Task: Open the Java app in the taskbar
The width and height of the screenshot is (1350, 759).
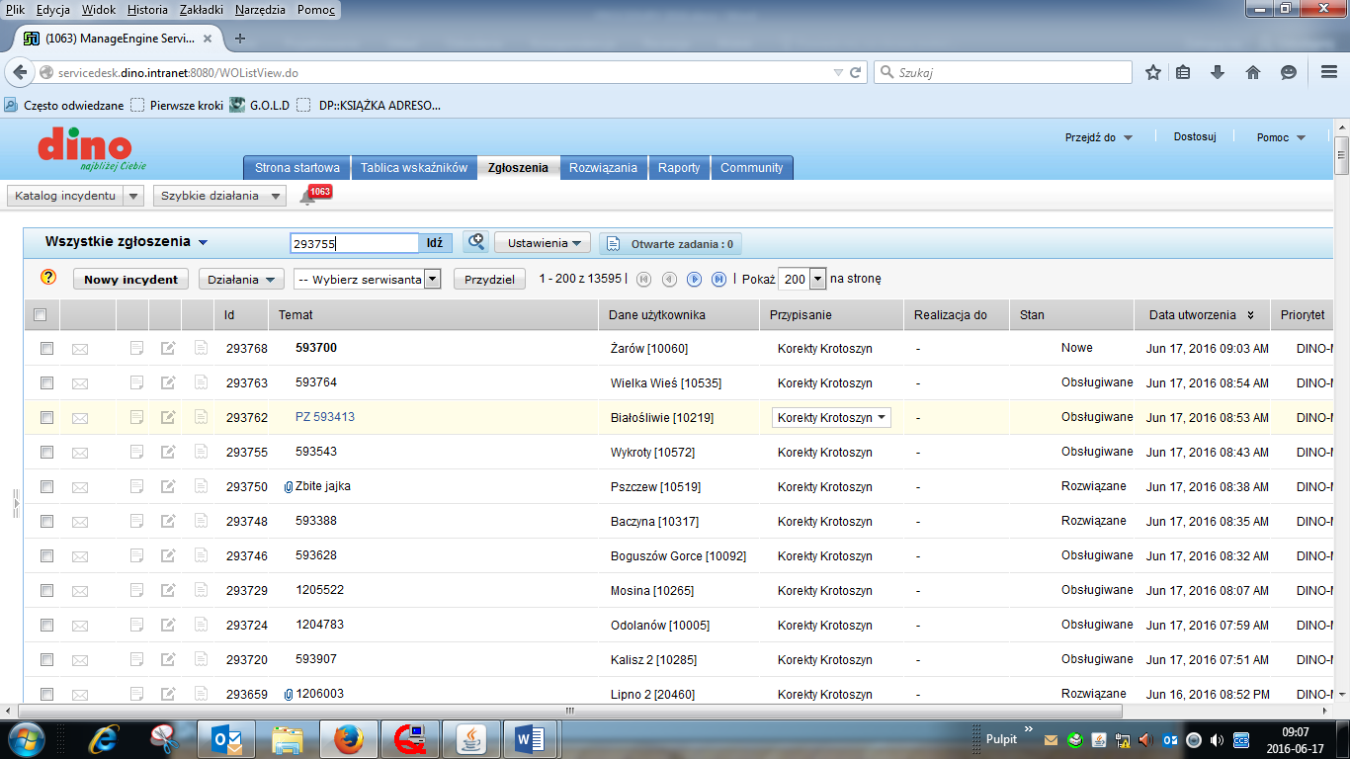Action: point(469,739)
